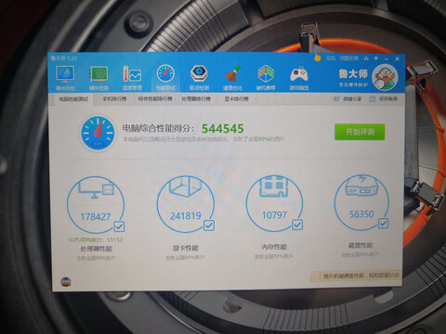Click the 微博分享 text button
446x334 pixels.
[x=352, y=99]
